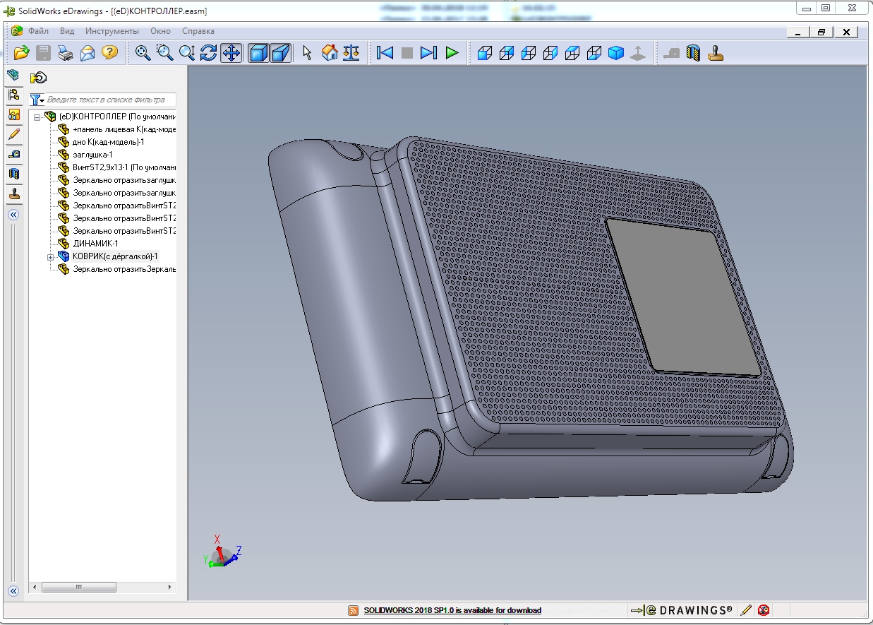
Task: Click the filter text input field
Action: click(x=109, y=100)
